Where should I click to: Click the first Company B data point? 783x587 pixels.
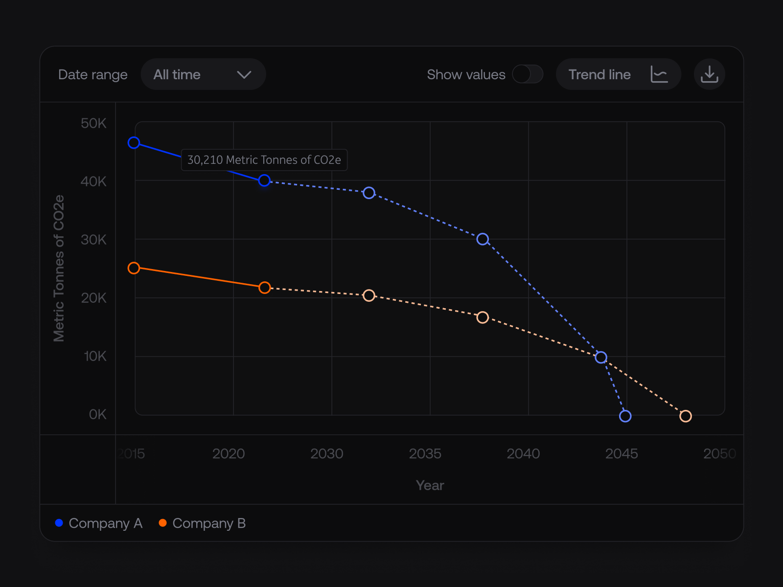click(x=134, y=268)
